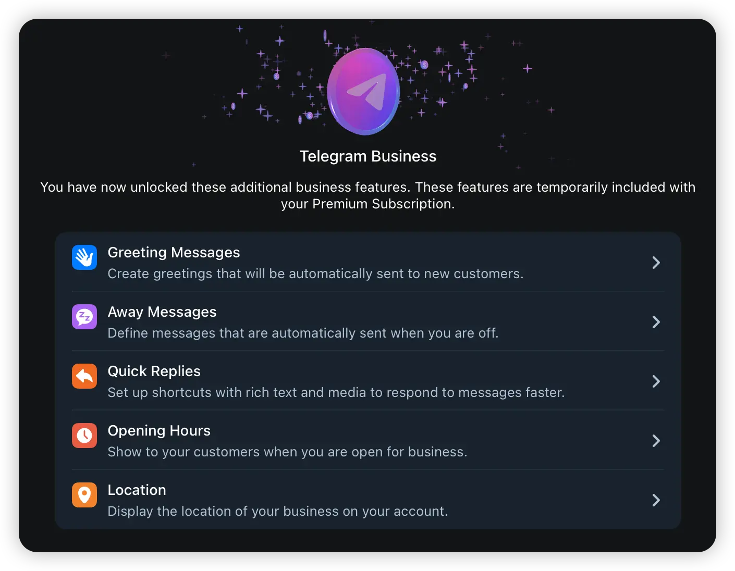Image resolution: width=735 pixels, height=571 pixels.
Task: Expand Quick Replies via its chevron
Action: pyautogui.click(x=656, y=381)
